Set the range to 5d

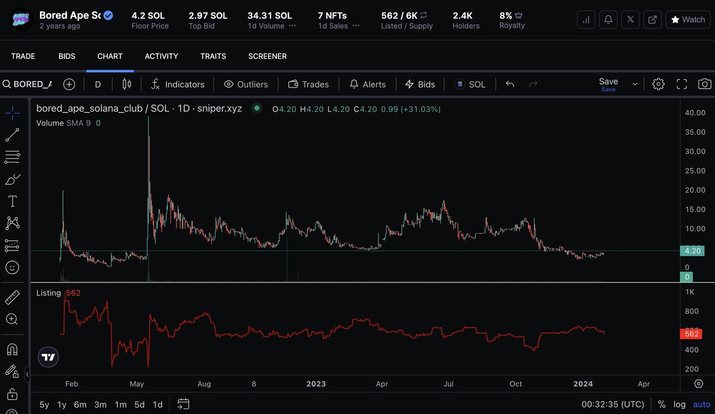pos(139,404)
